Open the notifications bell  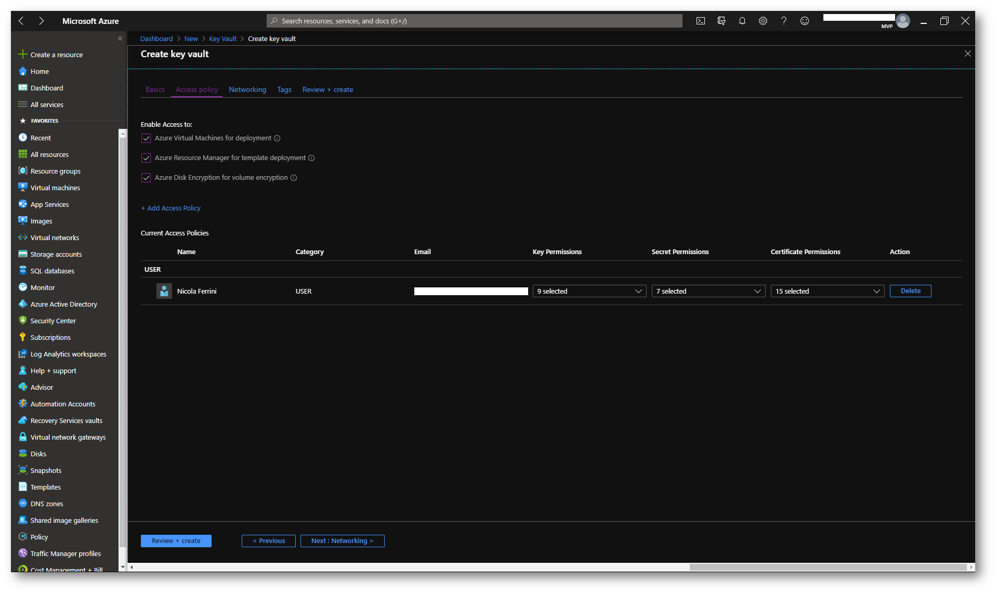click(742, 21)
